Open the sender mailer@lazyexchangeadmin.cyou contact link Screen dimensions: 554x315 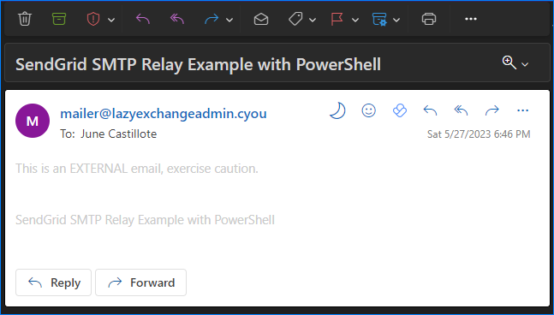(x=164, y=113)
